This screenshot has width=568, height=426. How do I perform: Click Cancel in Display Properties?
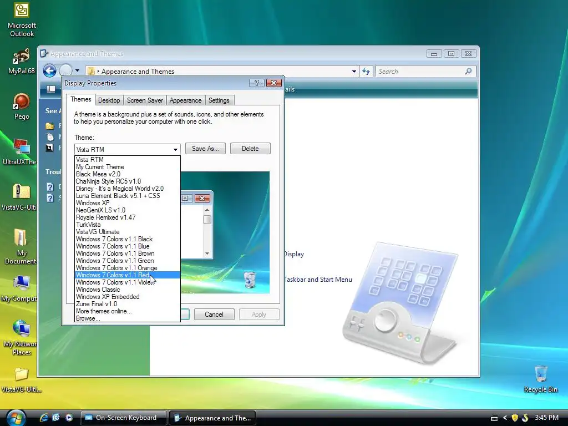tap(214, 315)
